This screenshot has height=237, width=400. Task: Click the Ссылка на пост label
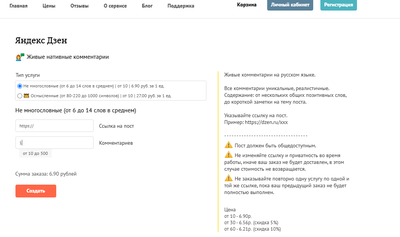click(116, 126)
